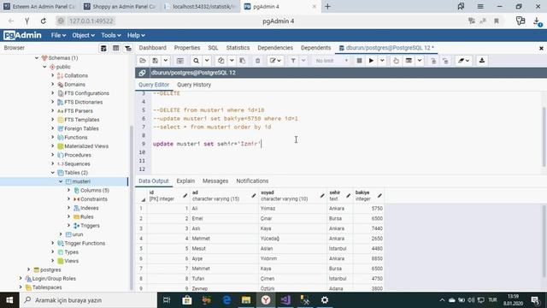The image size is (547, 308).
Task: Click the Windows search box 'Aramak için buraya yazın'
Action: point(88,300)
